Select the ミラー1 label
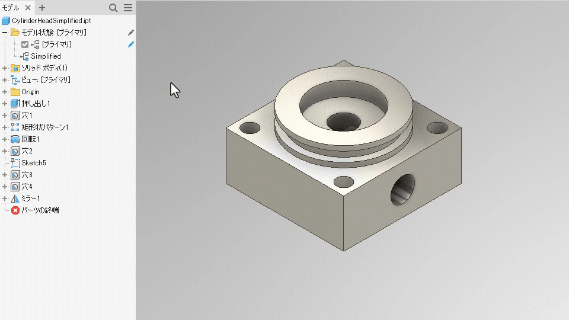This screenshot has width=569, height=320. click(x=30, y=199)
